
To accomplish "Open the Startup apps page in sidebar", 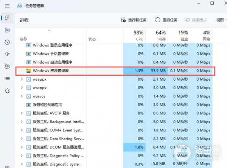I will (x=7, y=54).
